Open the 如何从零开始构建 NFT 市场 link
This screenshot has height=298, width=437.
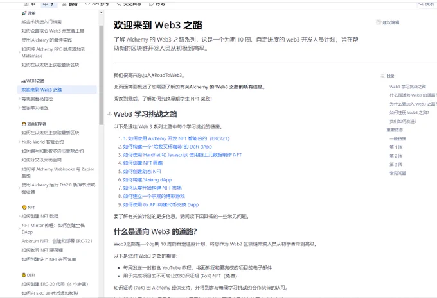click(152, 188)
